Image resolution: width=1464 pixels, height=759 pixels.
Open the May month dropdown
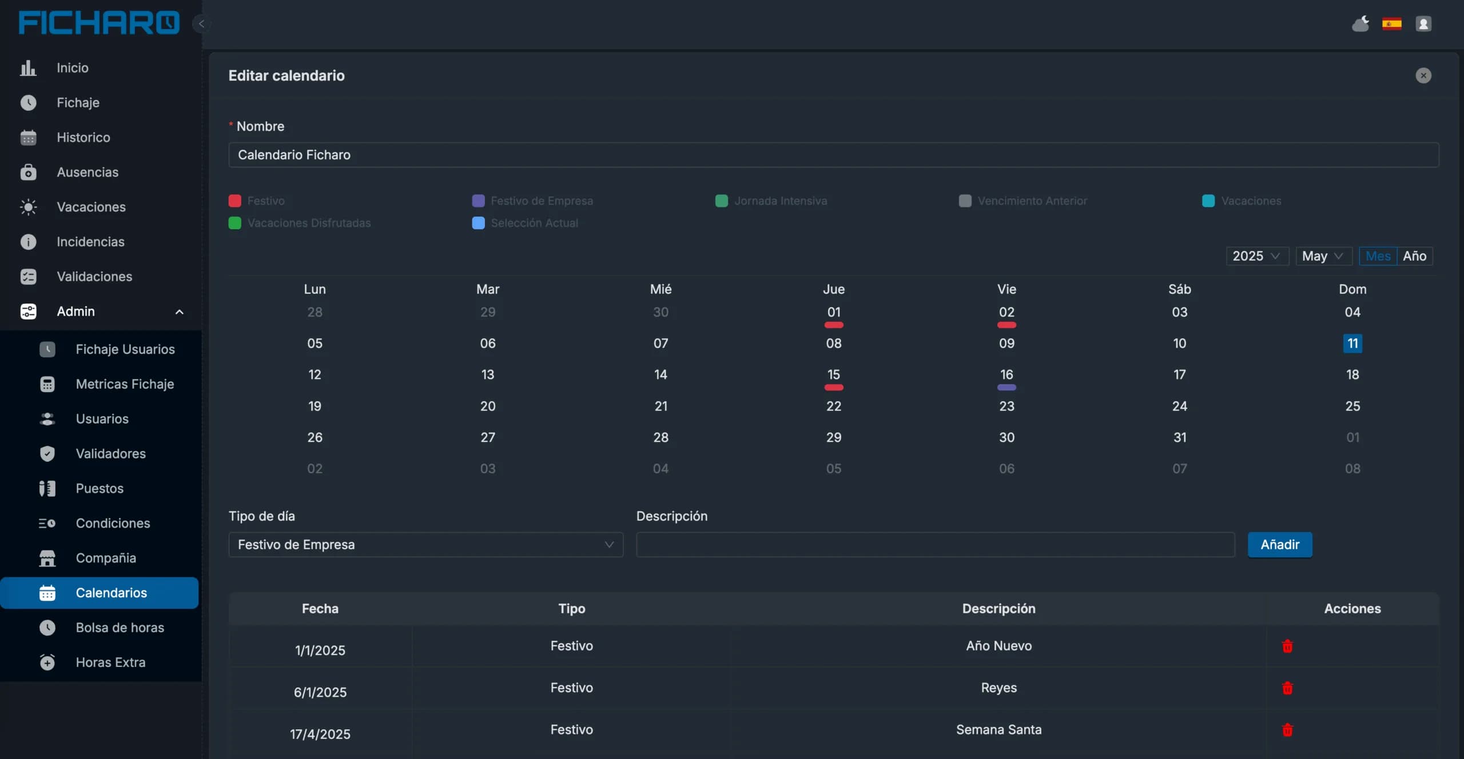(x=1323, y=256)
